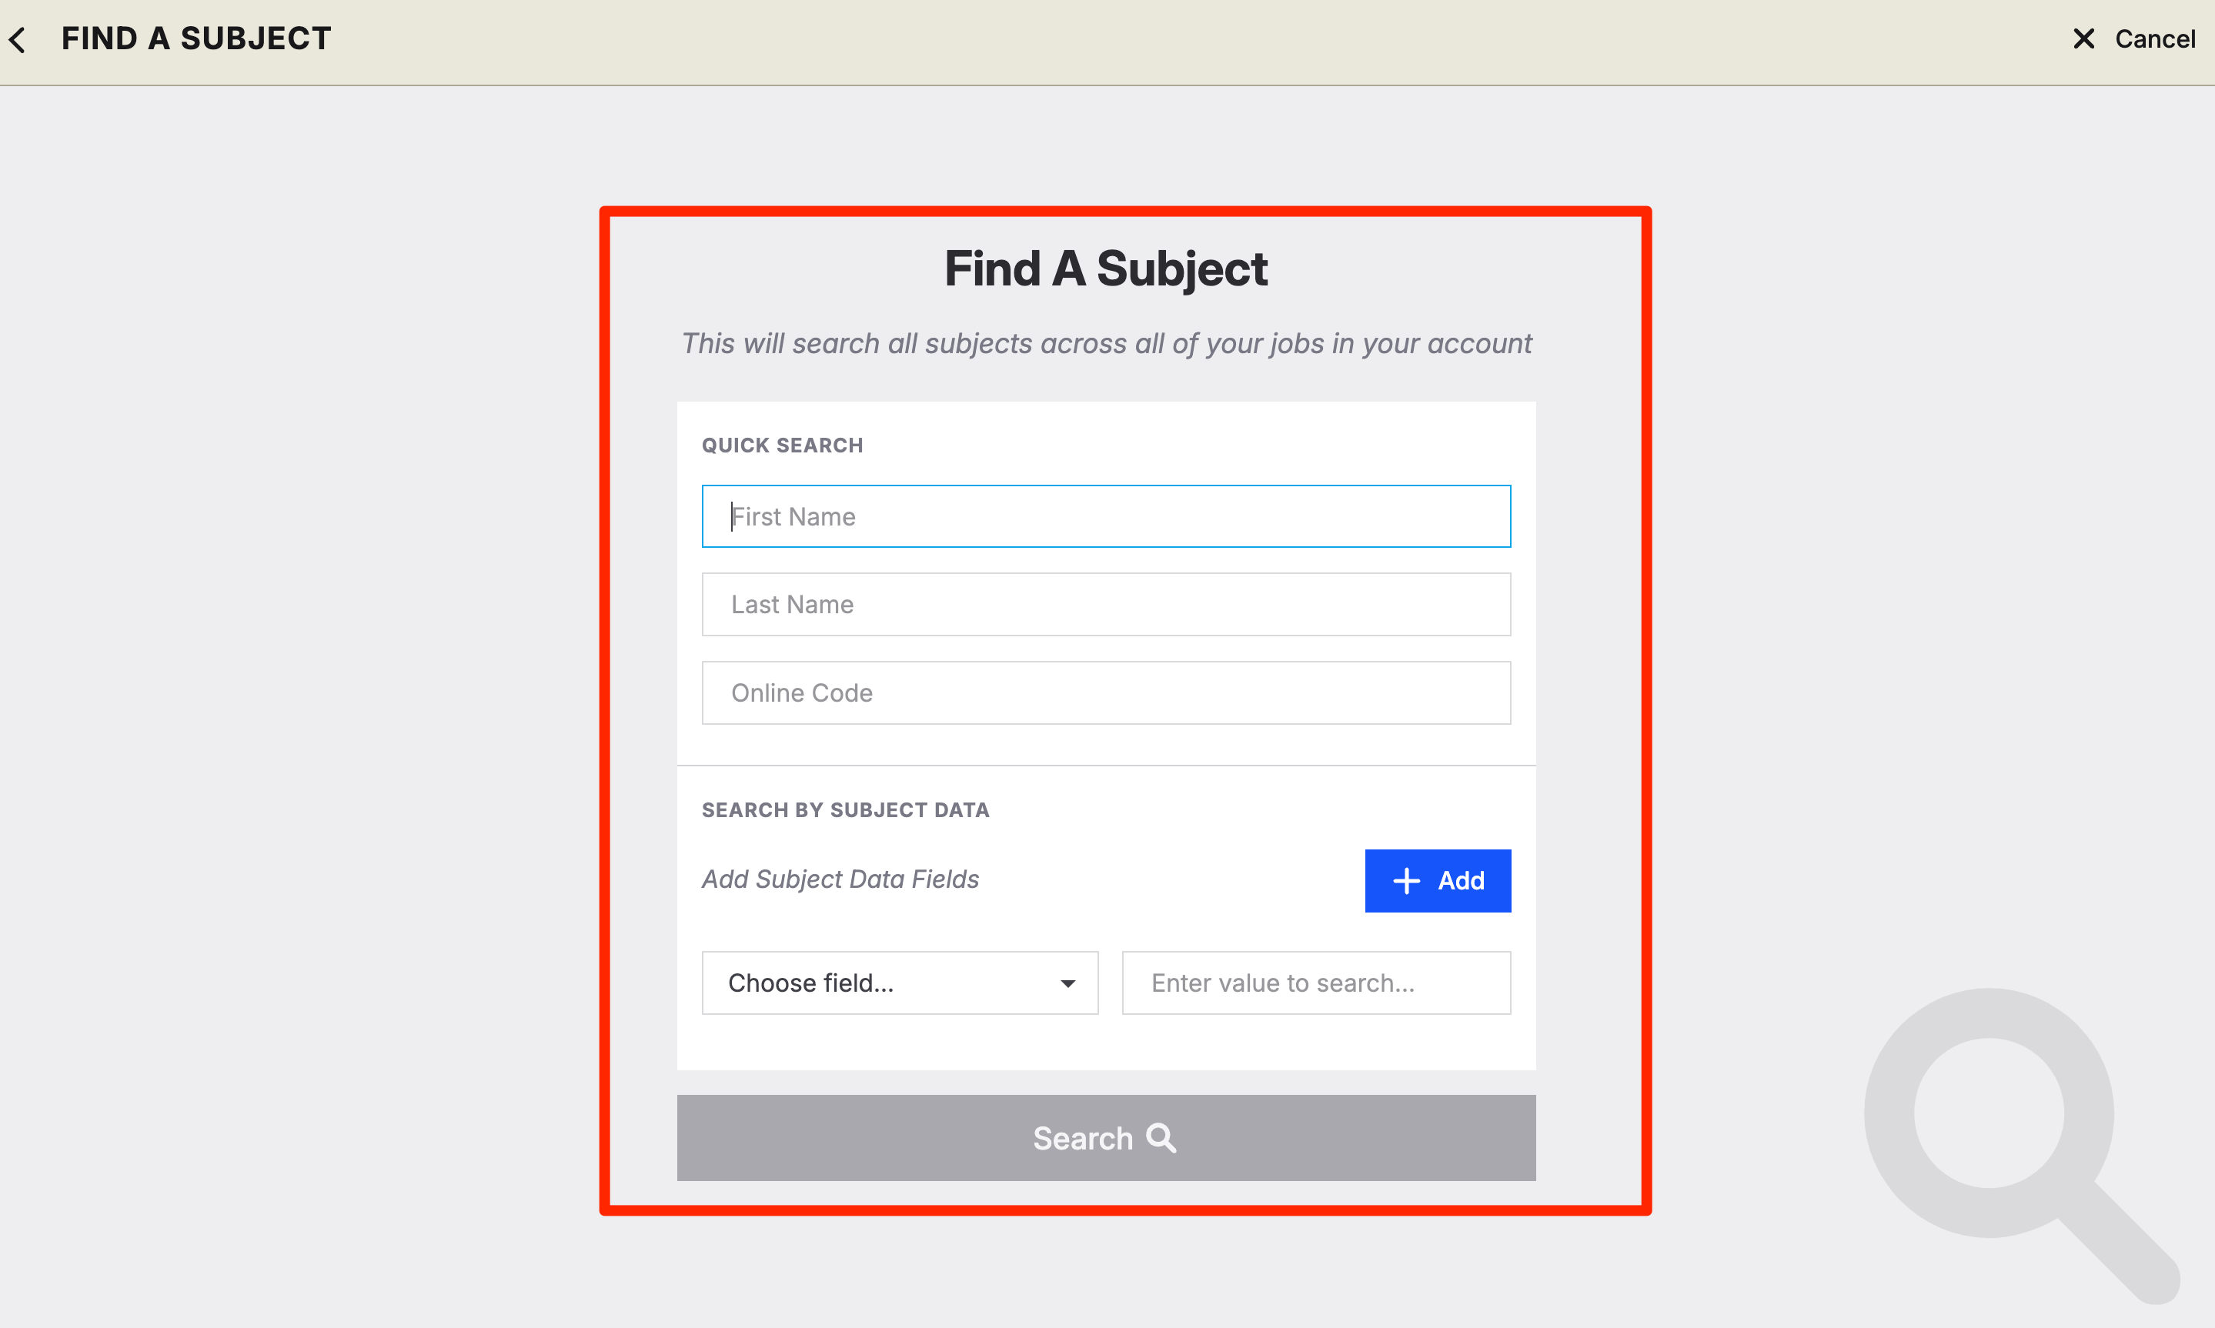2215x1328 pixels.
Task: Select the Online Code input box
Action: [x=1106, y=692]
